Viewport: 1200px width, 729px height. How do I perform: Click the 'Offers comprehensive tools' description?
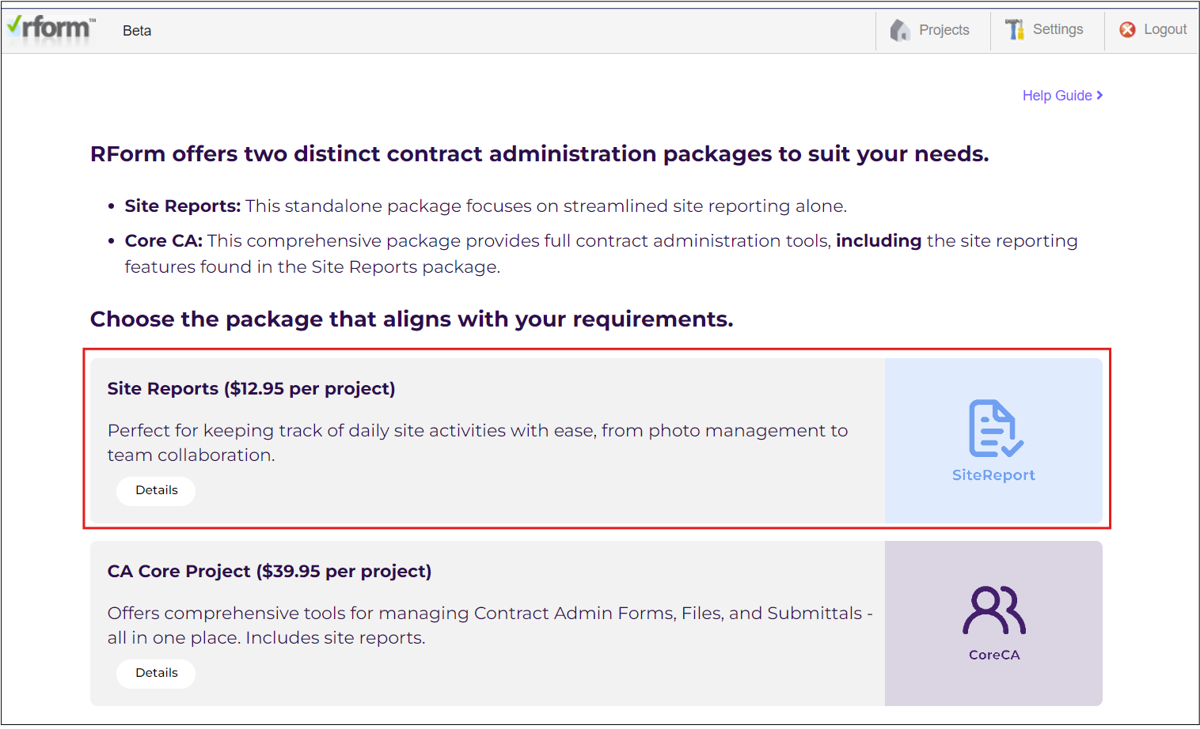tap(490, 625)
